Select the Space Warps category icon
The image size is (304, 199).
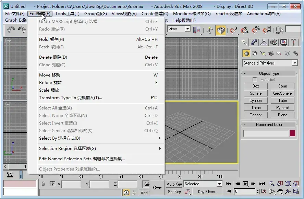[x=287, y=54]
